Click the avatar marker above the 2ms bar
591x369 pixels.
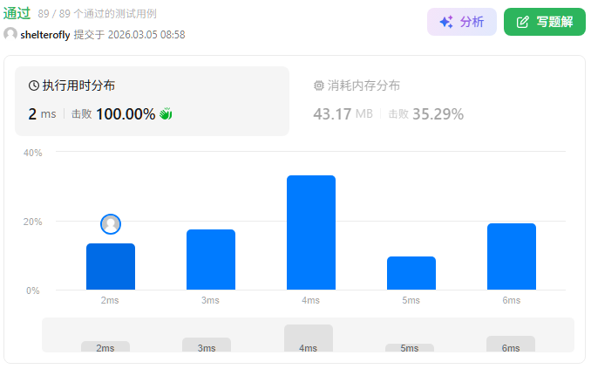pyautogui.click(x=111, y=224)
